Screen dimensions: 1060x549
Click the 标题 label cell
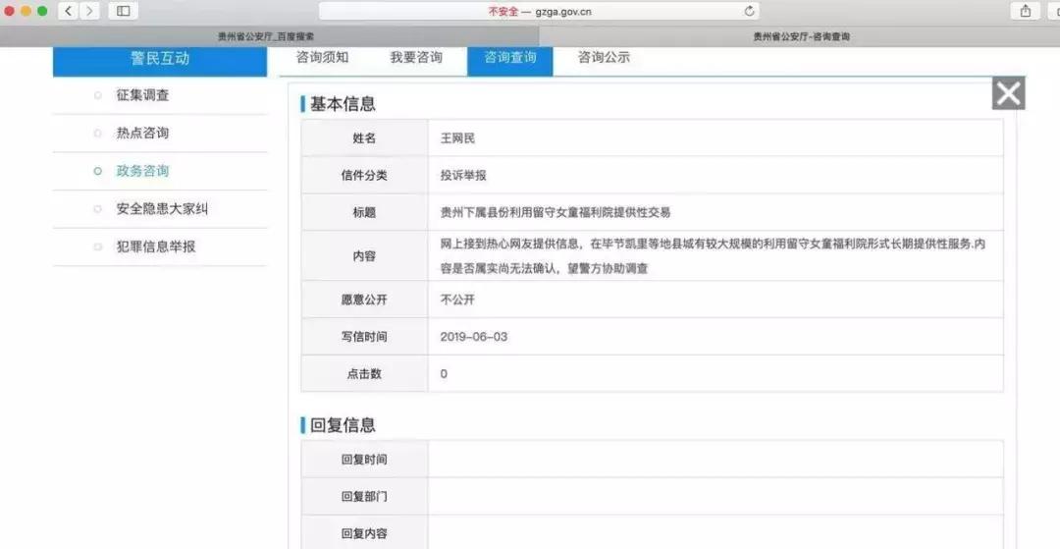coord(364,212)
